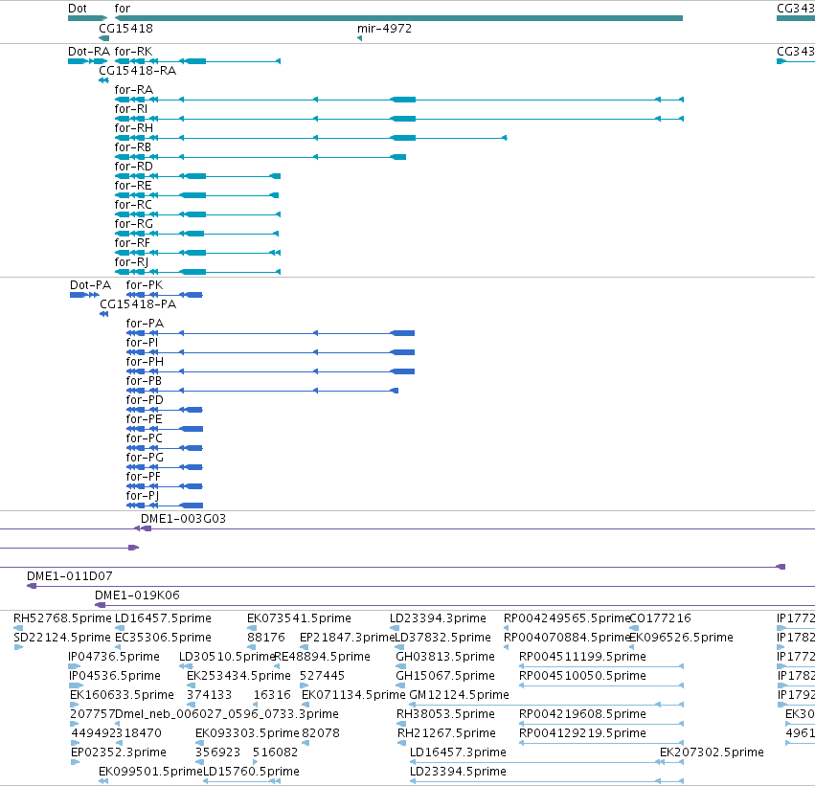Click the LD23394.3prime EST label
The width and height of the screenshot is (815, 786).
(x=438, y=618)
